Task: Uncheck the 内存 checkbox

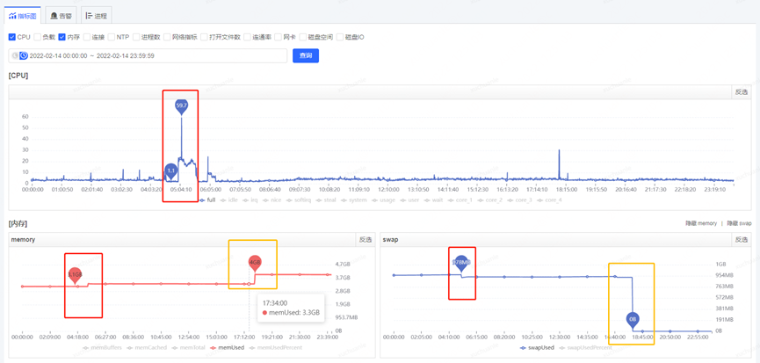Action: click(62, 37)
